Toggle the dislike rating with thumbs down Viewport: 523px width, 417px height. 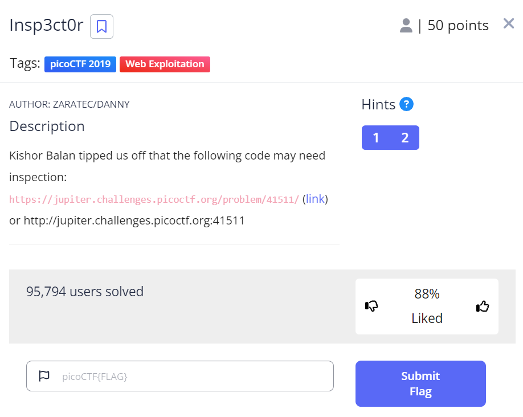point(371,306)
